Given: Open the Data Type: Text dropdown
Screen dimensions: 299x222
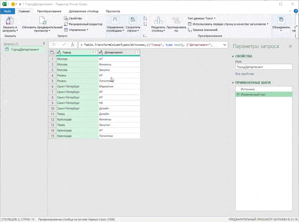Looking at the screenshot, I should pyautogui.click(x=201, y=18).
